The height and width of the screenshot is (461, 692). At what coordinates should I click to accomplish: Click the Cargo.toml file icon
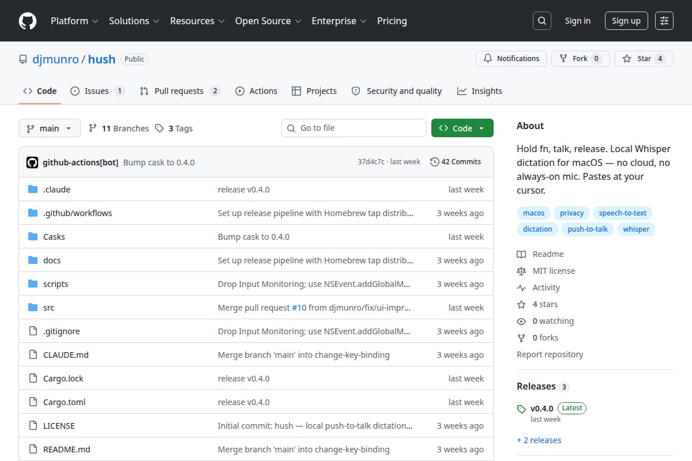[x=33, y=402]
